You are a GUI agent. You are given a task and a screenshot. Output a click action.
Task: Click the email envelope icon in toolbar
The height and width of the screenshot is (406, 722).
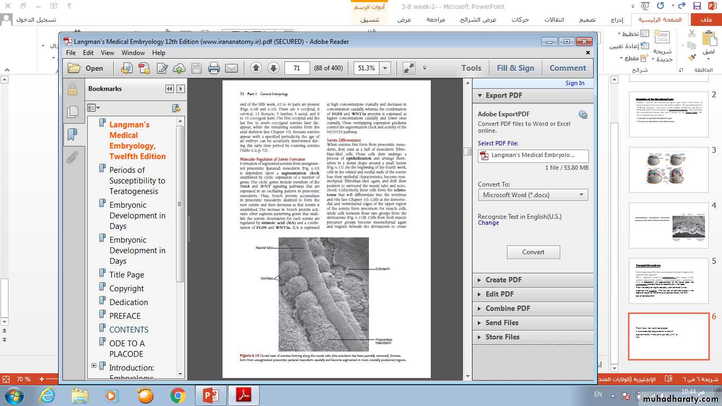pyautogui.click(x=231, y=68)
